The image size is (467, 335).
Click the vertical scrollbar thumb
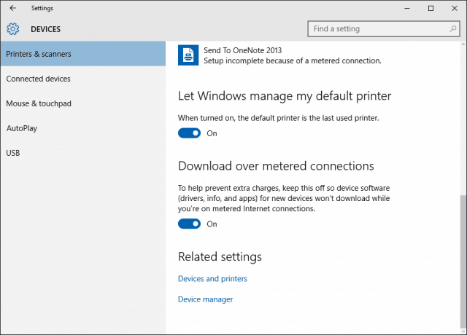(x=463, y=261)
